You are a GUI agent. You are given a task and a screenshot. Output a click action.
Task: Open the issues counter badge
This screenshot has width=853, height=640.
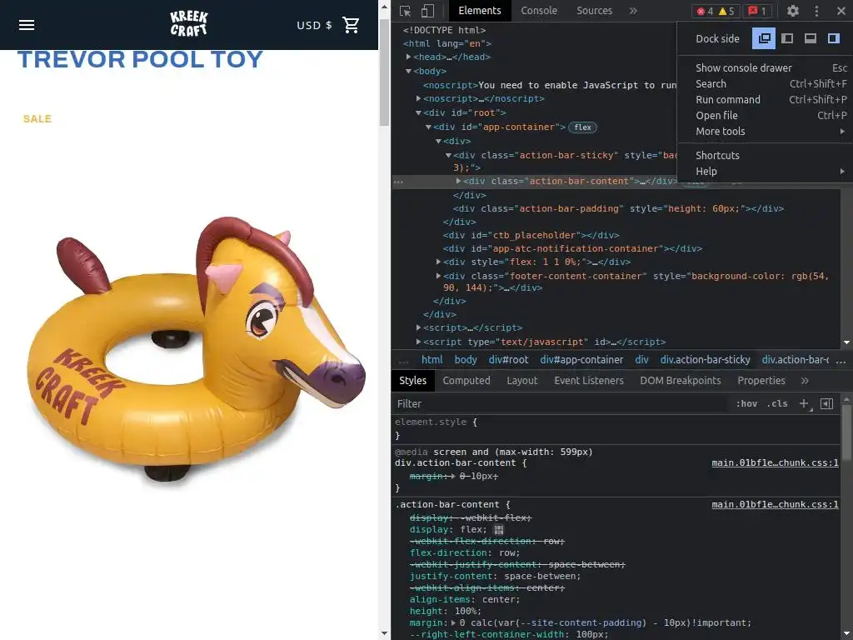(757, 11)
